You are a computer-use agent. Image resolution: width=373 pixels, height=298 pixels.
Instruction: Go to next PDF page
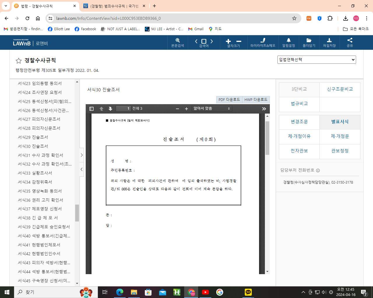click(110, 109)
